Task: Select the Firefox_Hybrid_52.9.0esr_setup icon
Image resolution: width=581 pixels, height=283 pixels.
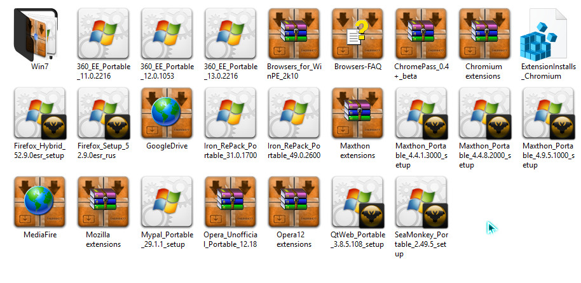Action: (39, 113)
